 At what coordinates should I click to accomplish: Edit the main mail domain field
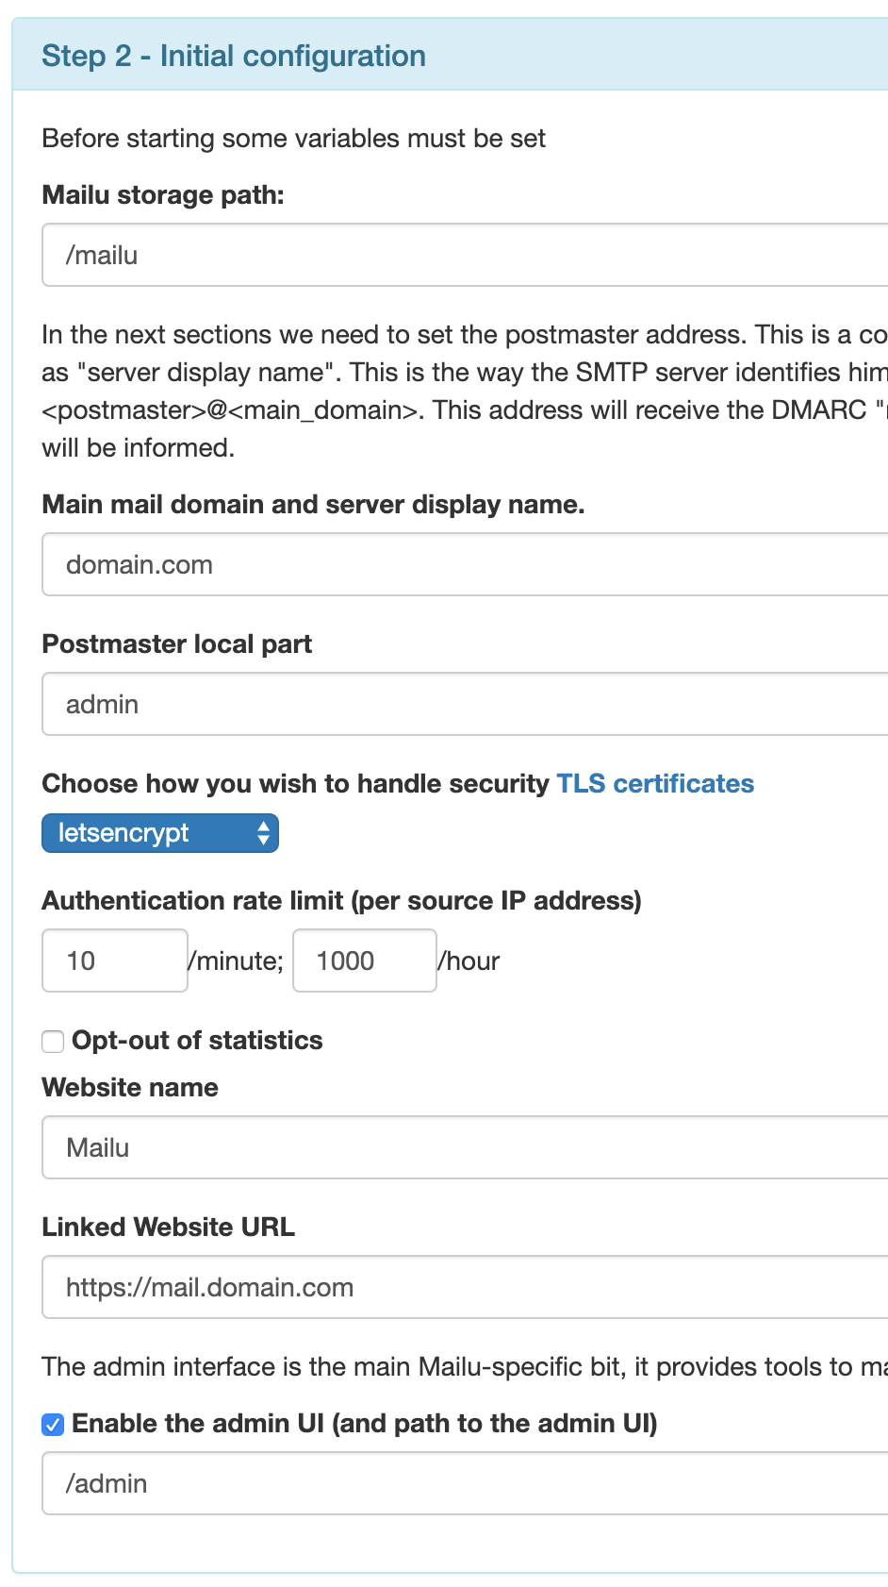click(466, 564)
